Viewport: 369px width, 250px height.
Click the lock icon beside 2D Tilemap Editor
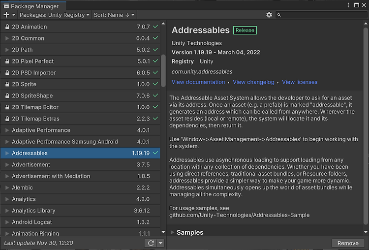(7, 107)
